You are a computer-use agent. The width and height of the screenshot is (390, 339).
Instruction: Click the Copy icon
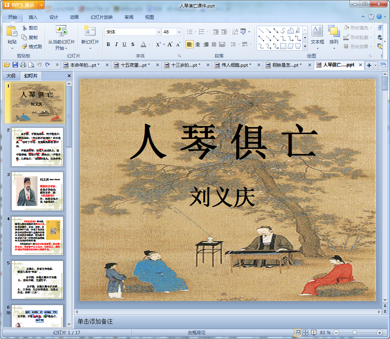tap(24, 37)
